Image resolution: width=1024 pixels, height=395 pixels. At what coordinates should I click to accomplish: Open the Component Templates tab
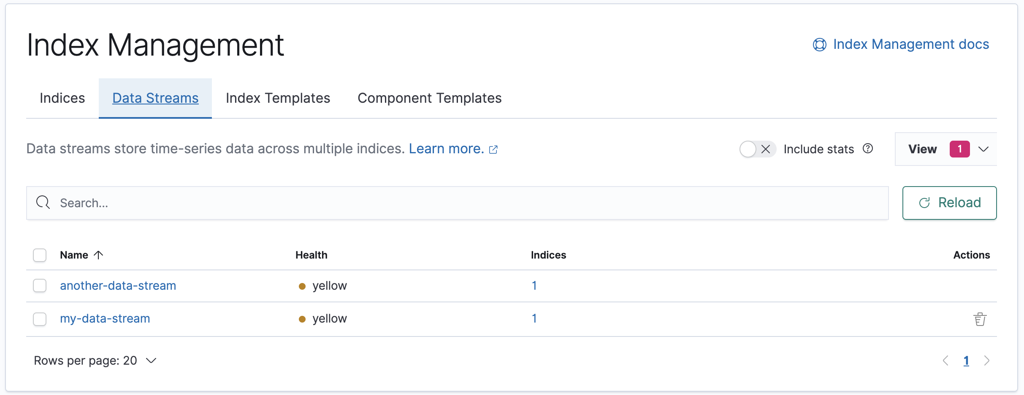click(429, 98)
